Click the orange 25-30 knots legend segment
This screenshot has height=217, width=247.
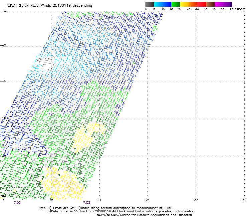pos(193,4)
